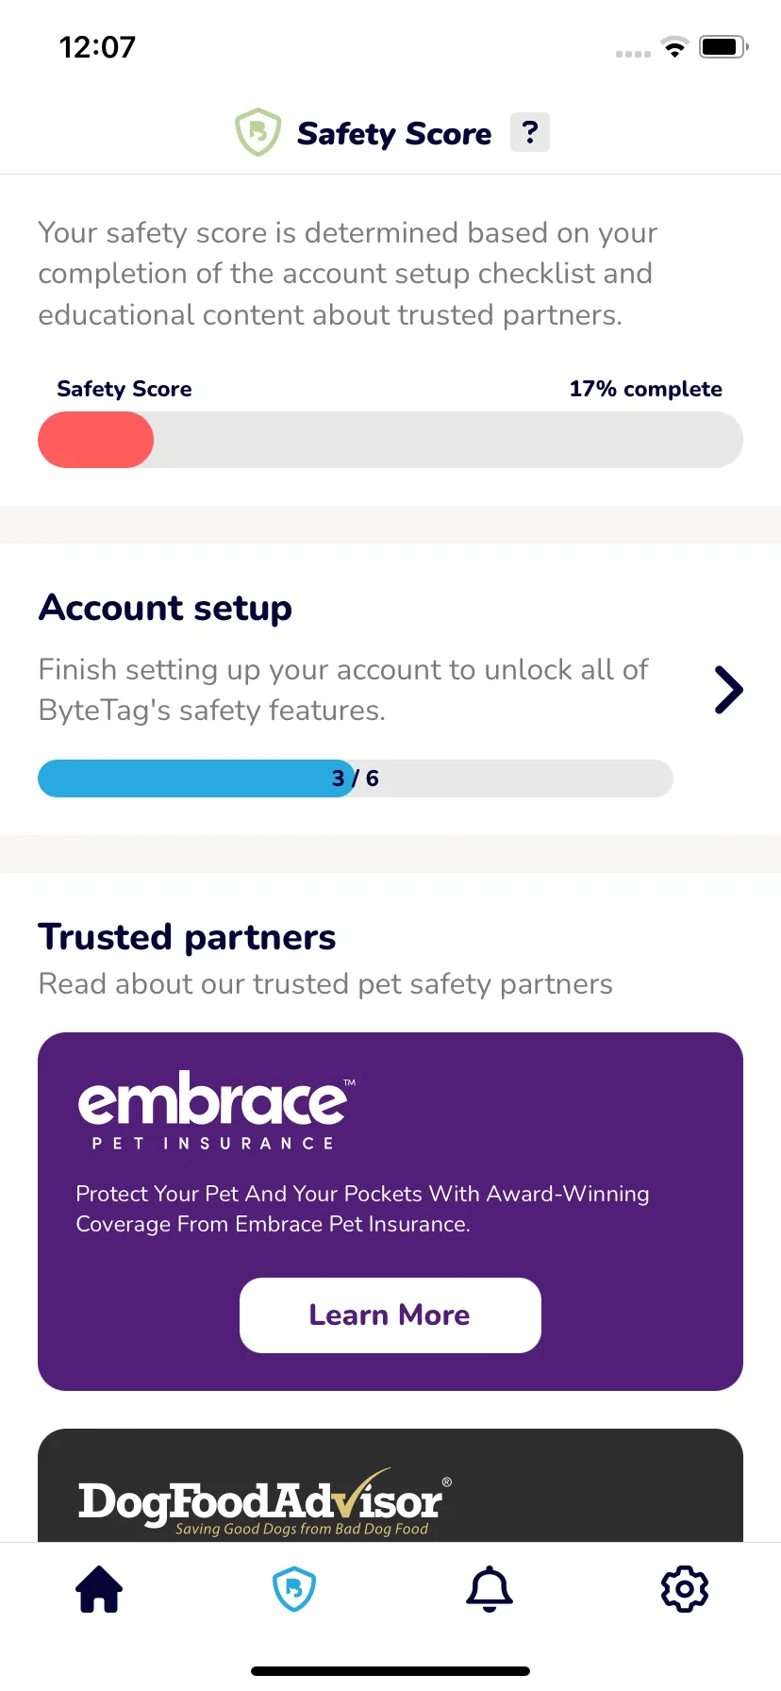This screenshot has width=781, height=1691.
Task: Expand Account setup with the chevron arrow
Action: tap(728, 690)
